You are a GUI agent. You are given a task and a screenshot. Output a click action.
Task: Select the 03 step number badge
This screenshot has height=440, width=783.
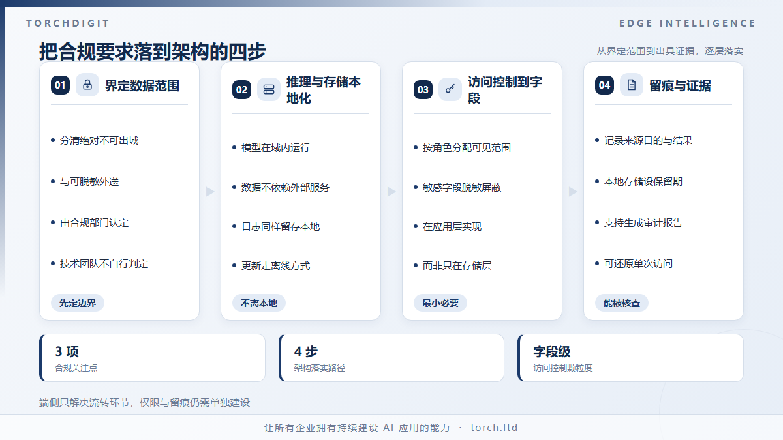pyautogui.click(x=423, y=90)
